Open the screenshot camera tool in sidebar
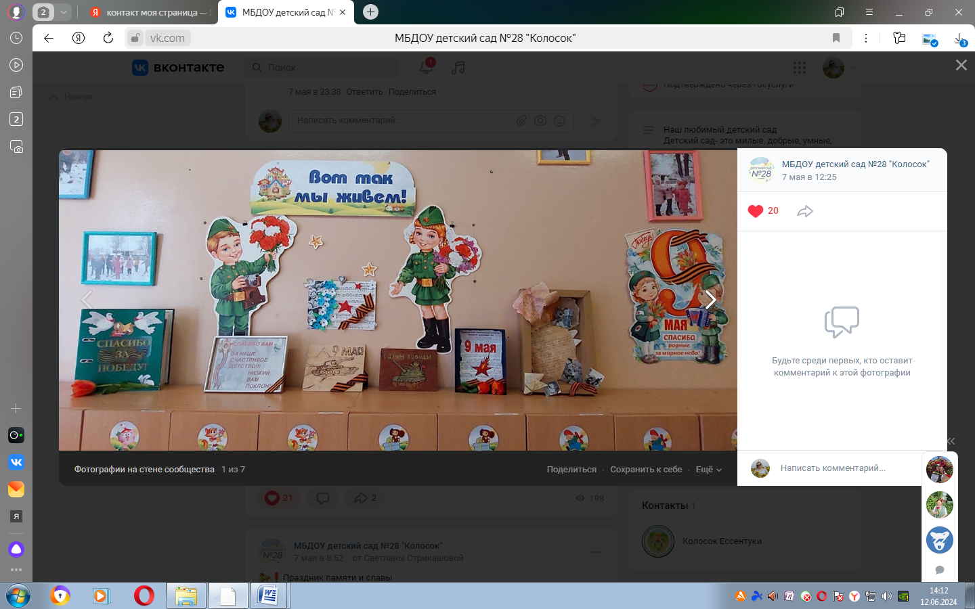 (x=16, y=146)
